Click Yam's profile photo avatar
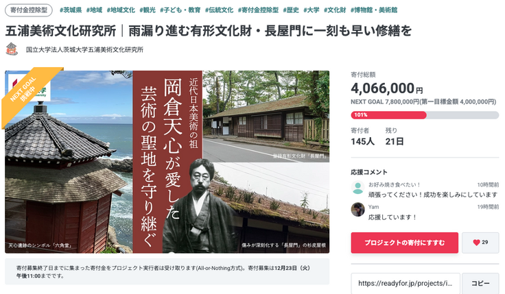The image size is (505, 294). click(x=357, y=210)
